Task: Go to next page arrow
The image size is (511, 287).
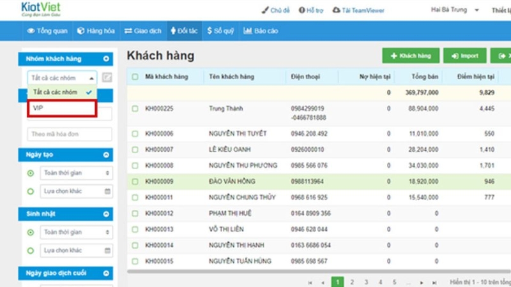Action: [x=422, y=283]
